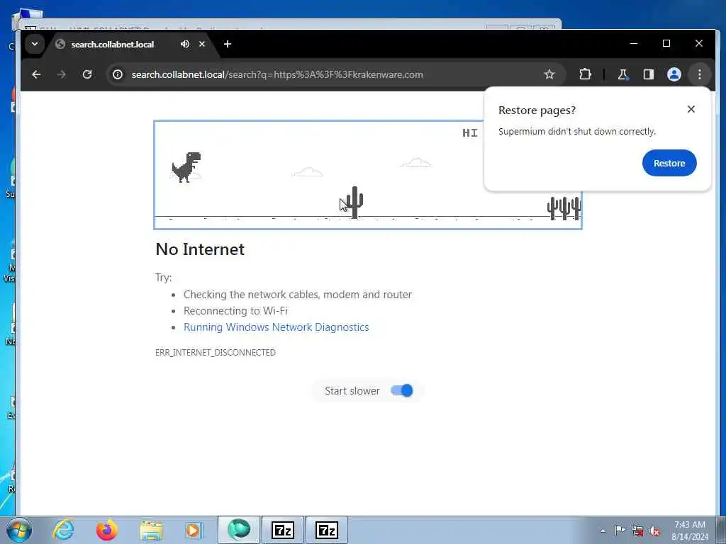Open Windows Media Player in taskbar
Image resolution: width=726 pixels, height=544 pixels.
click(x=194, y=530)
